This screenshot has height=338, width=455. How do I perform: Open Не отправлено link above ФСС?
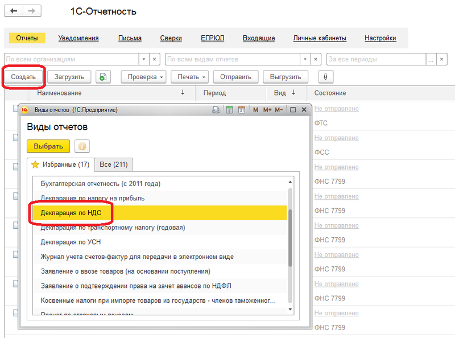click(x=336, y=138)
